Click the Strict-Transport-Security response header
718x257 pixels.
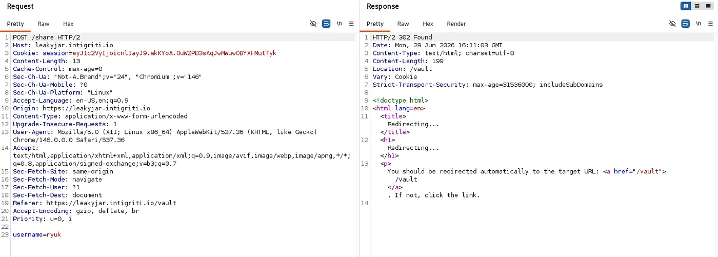click(488, 85)
